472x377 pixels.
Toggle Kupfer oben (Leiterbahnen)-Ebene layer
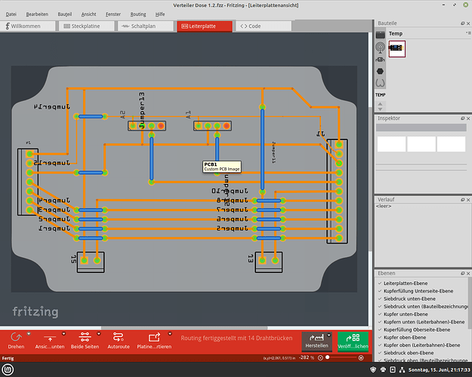coord(421,345)
